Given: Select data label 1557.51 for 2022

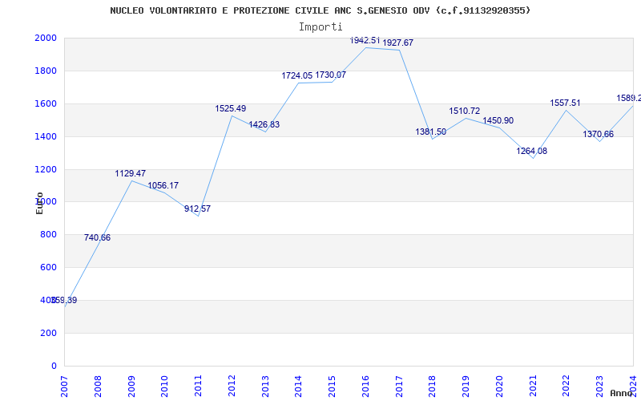Looking at the screenshot, I should [565, 103].
